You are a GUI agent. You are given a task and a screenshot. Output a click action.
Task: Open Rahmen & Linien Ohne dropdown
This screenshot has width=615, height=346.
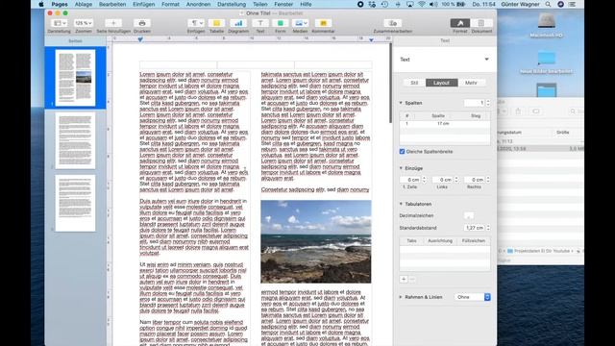[473, 297]
